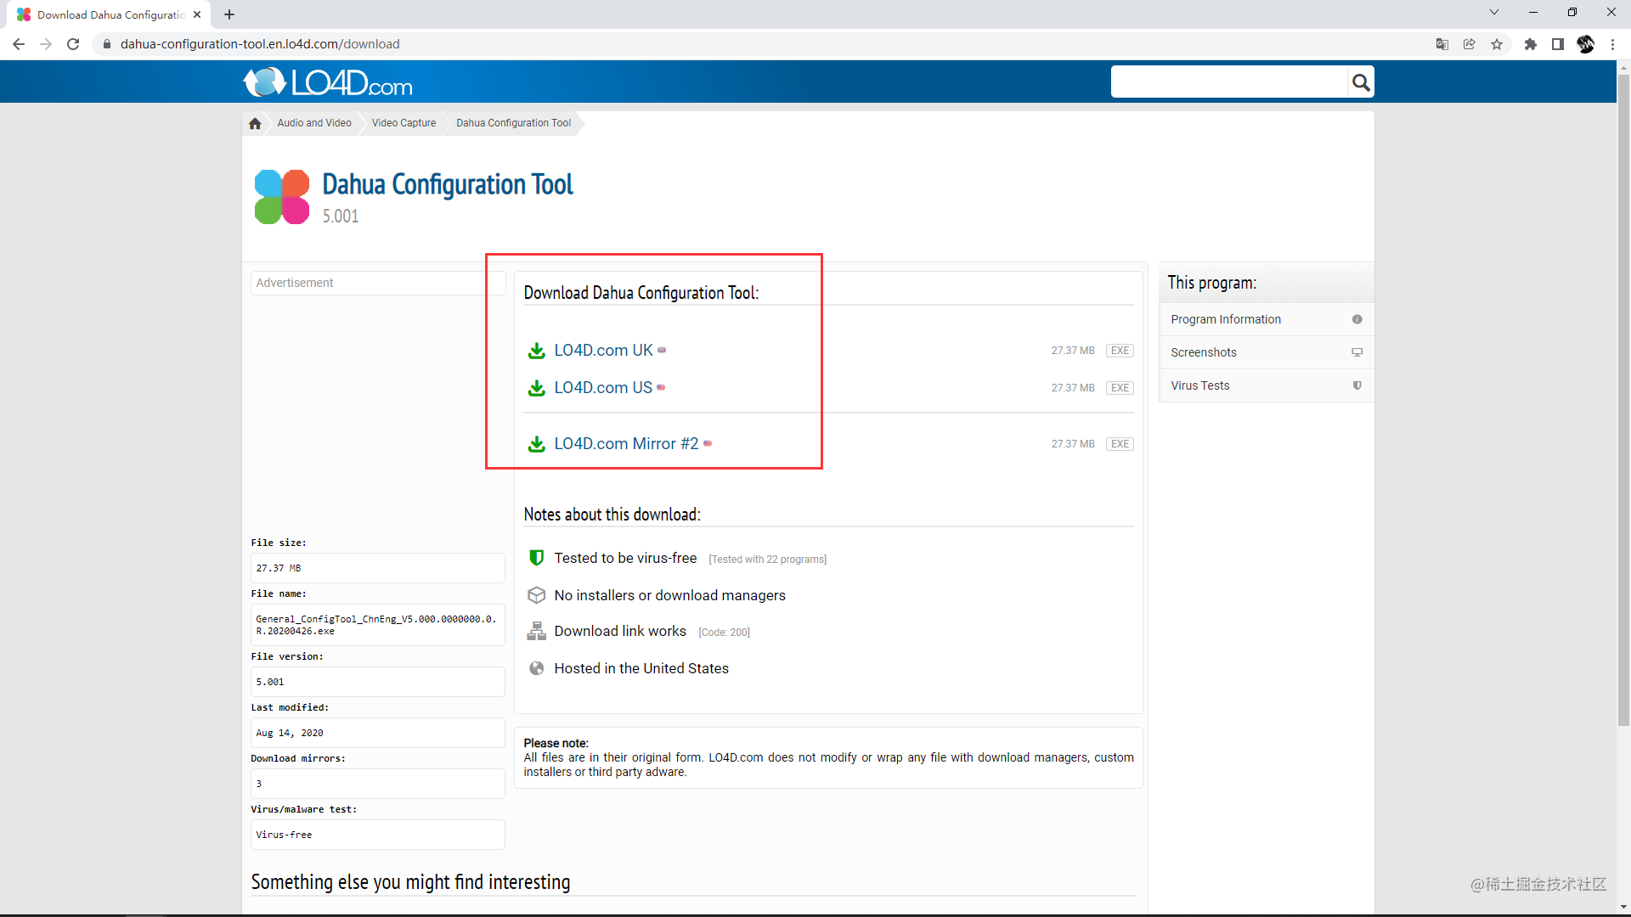
Task: Reload the page with refresh icon
Action: 73,44
